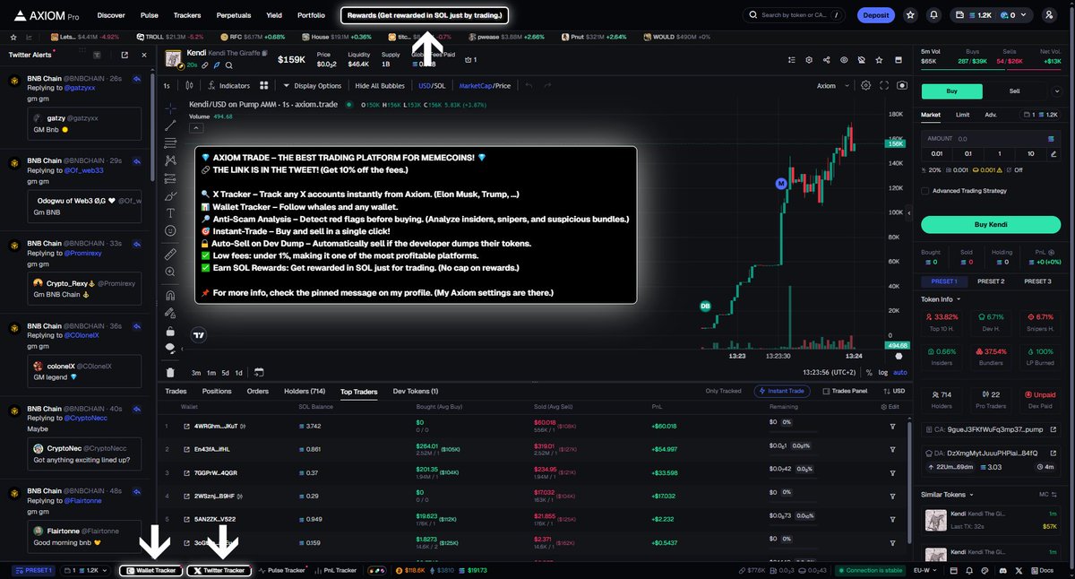
Task: Click the AMOUNT input field
Action: (x=991, y=139)
